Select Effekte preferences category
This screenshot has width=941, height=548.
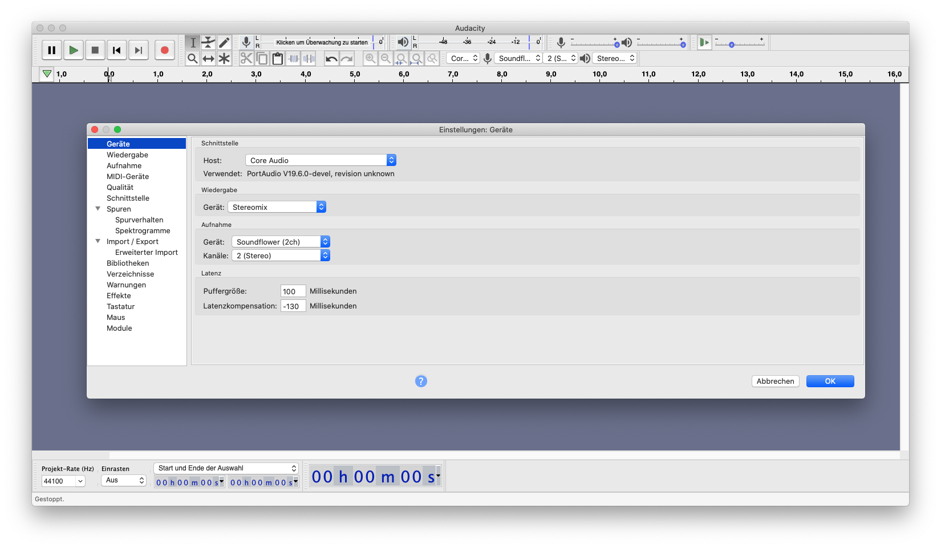(x=119, y=295)
